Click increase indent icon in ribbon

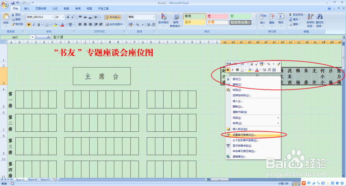(101, 24)
